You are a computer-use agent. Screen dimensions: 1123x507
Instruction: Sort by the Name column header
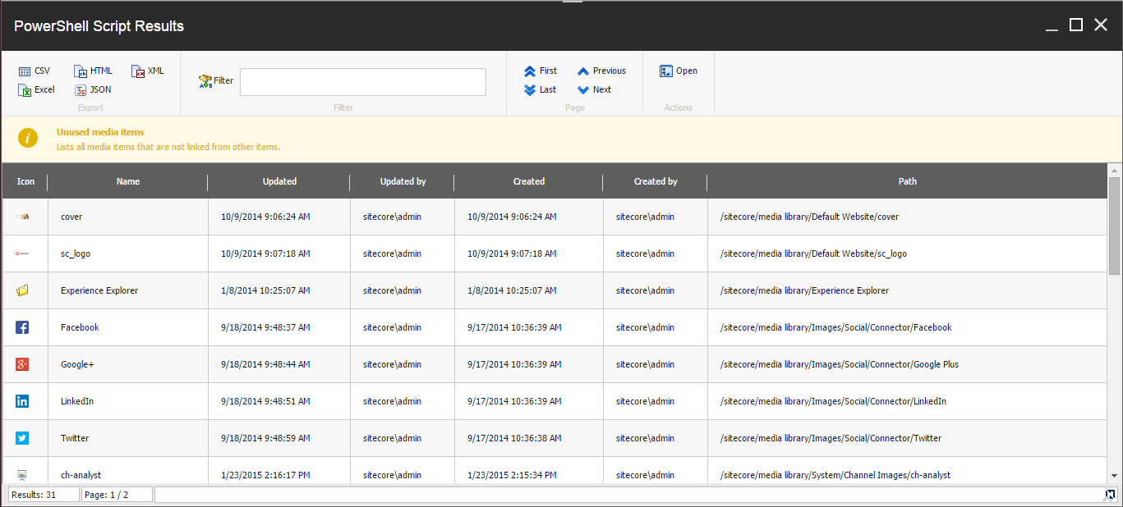pyautogui.click(x=128, y=181)
